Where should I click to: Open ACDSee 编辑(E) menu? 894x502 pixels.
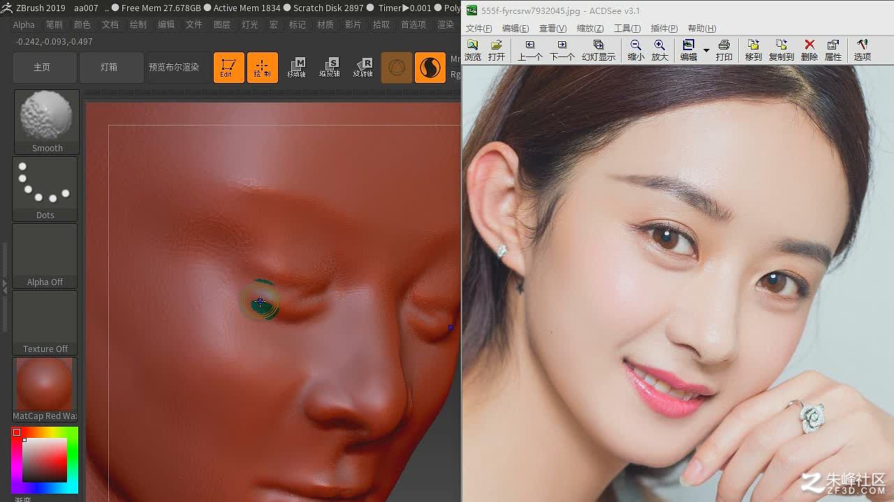[x=515, y=29]
